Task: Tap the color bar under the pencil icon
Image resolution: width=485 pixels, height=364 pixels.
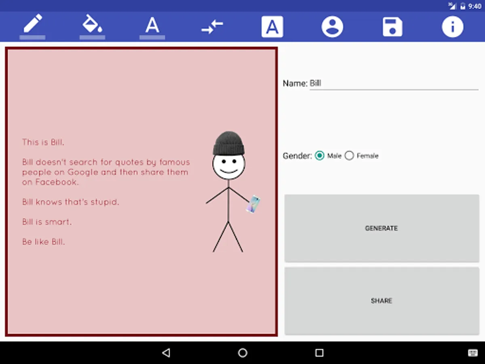Action: coord(32,37)
